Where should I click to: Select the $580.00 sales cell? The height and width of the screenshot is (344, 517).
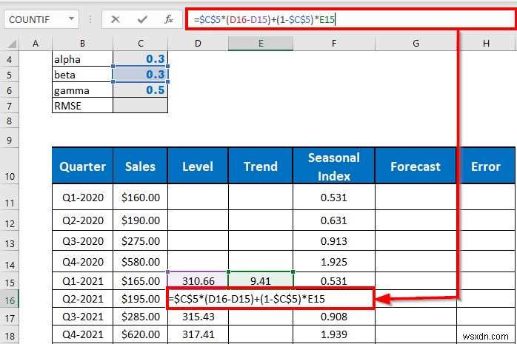point(141,261)
